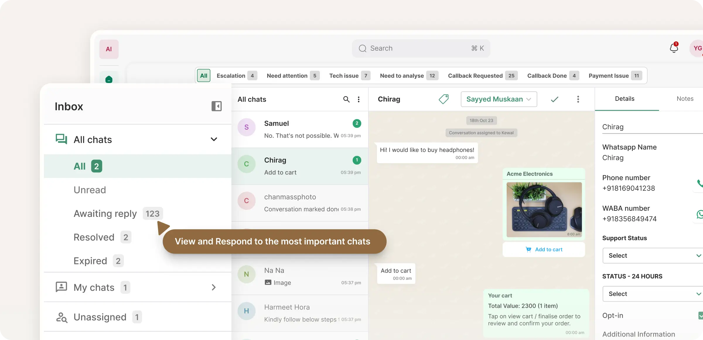Image resolution: width=703 pixels, height=340 pixels.
Task: Toggle the Opt-in checkbox
Action: click(x=700, y=315)
